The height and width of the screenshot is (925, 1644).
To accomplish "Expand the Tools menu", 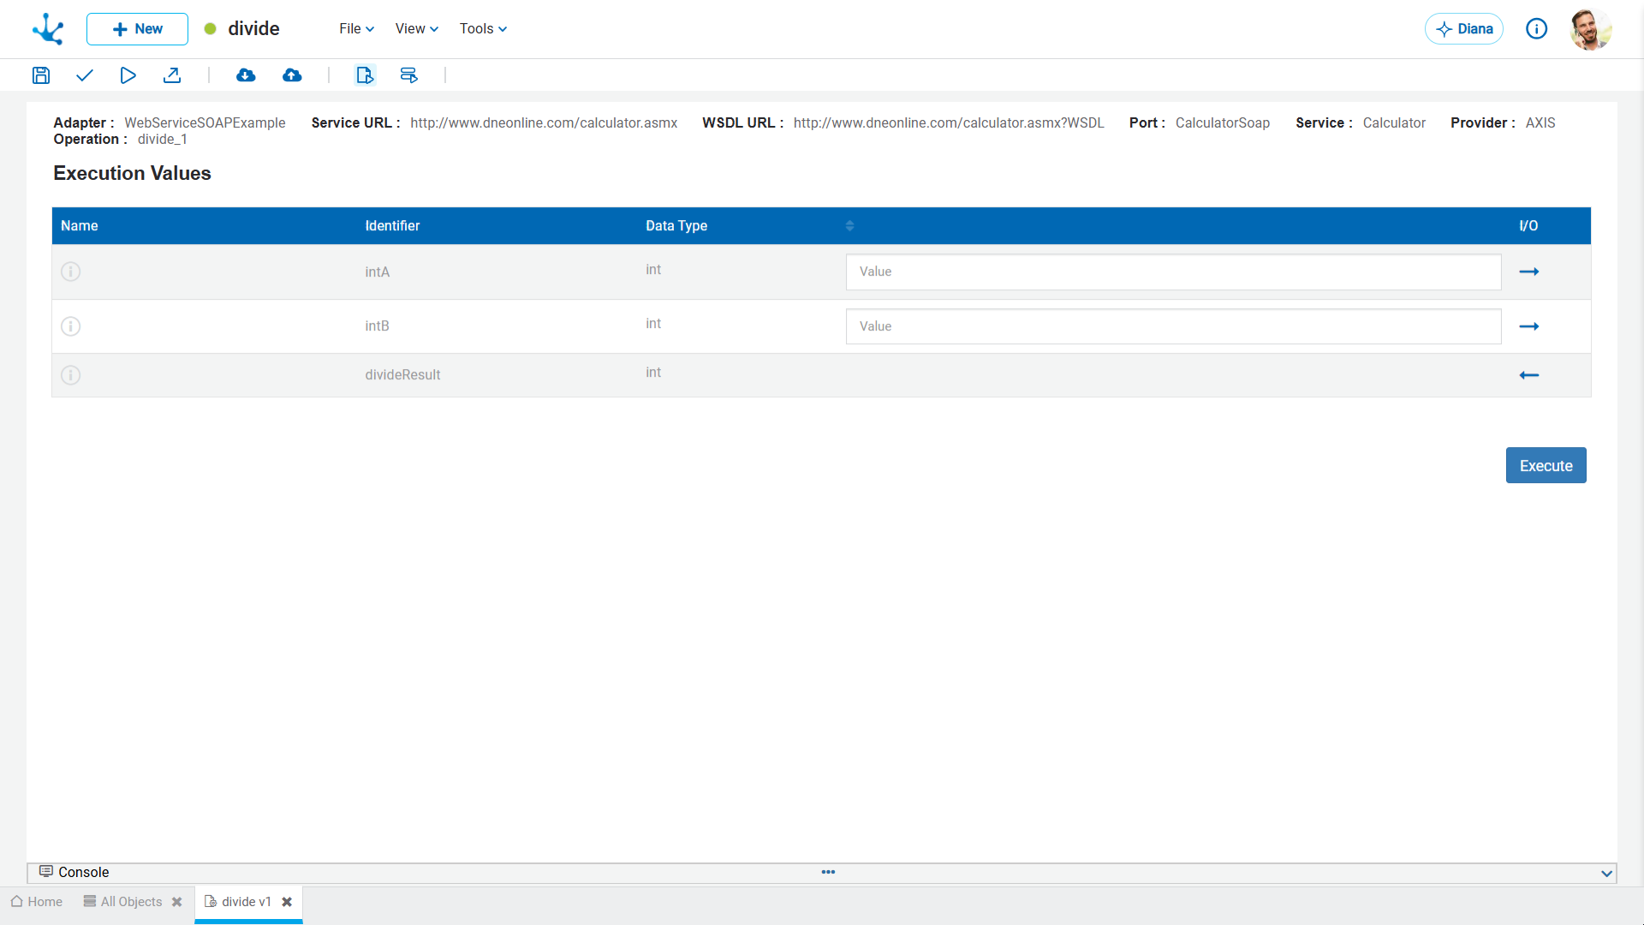I will pyautogui.click(x=483, y=29).
